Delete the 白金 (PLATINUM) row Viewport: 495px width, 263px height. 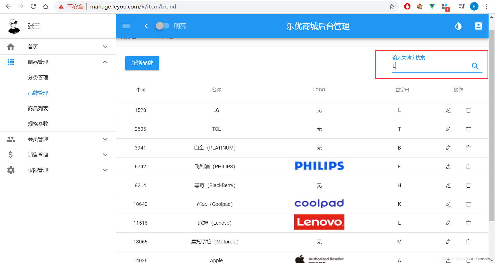[468, 148]
